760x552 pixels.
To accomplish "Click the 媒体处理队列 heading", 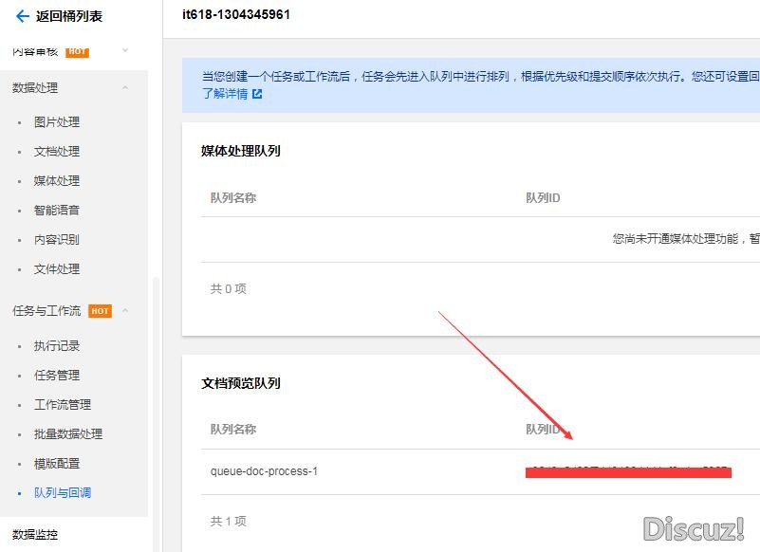I will coord(241,151).
